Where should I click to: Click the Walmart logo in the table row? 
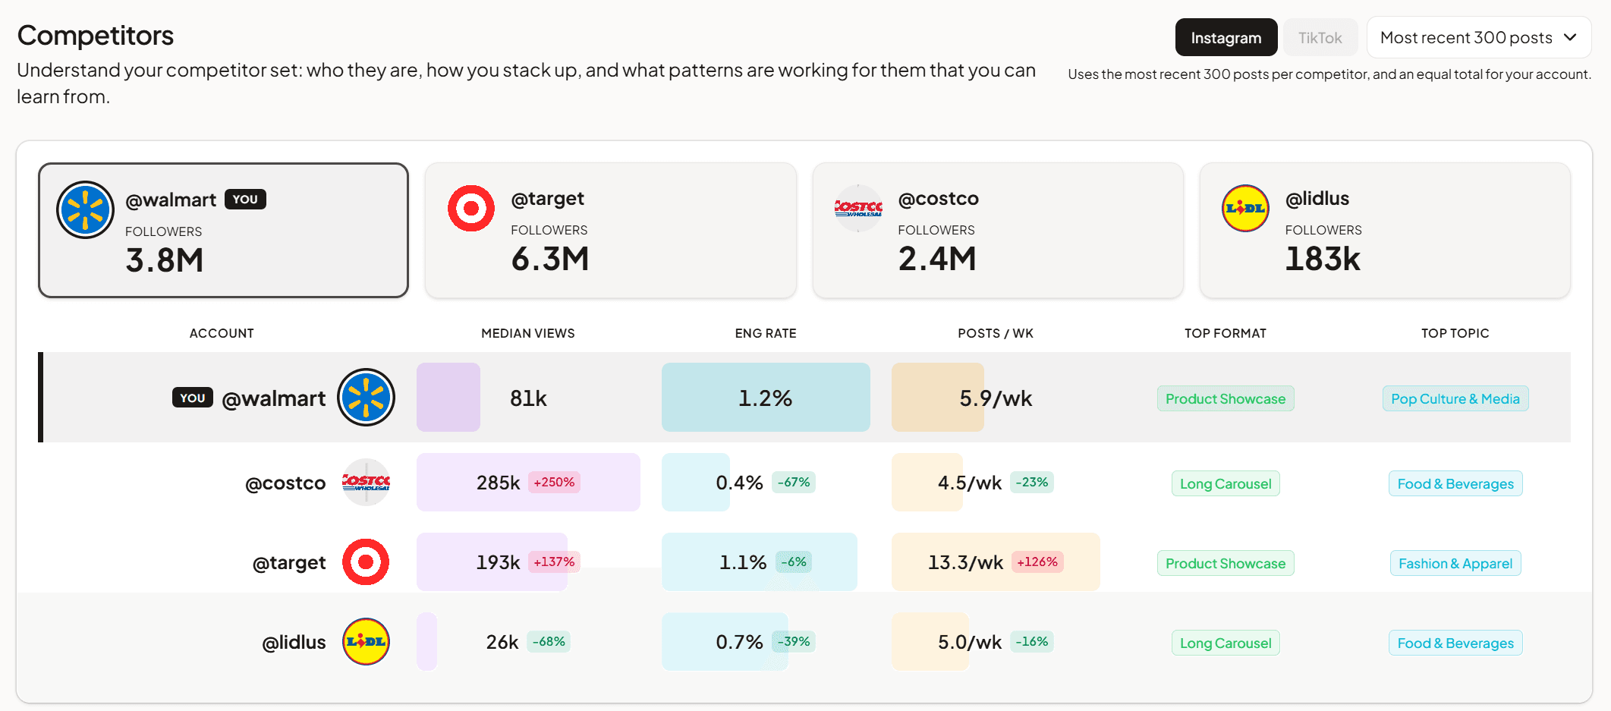coord(366,398)
